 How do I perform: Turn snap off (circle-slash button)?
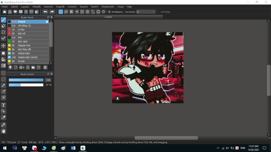pyautogui.click(x=61, y=12)
